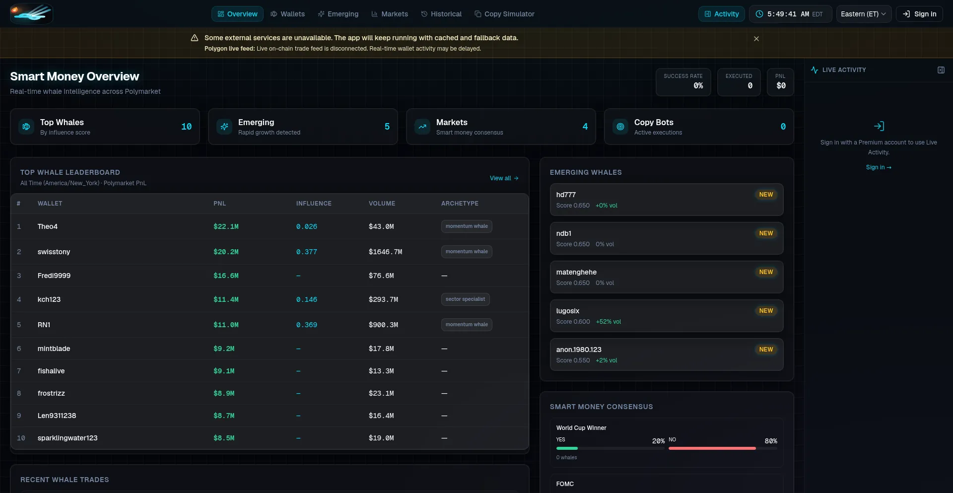Screen dimensions: 953x493
Task: Open the Markets summary card
Action: click(501, 127)
